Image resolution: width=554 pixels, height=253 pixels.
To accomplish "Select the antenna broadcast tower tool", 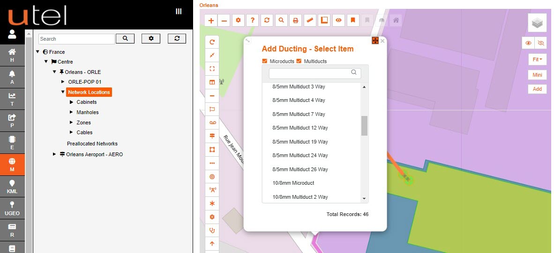I will pyautogui.click(x=212, y=190).
